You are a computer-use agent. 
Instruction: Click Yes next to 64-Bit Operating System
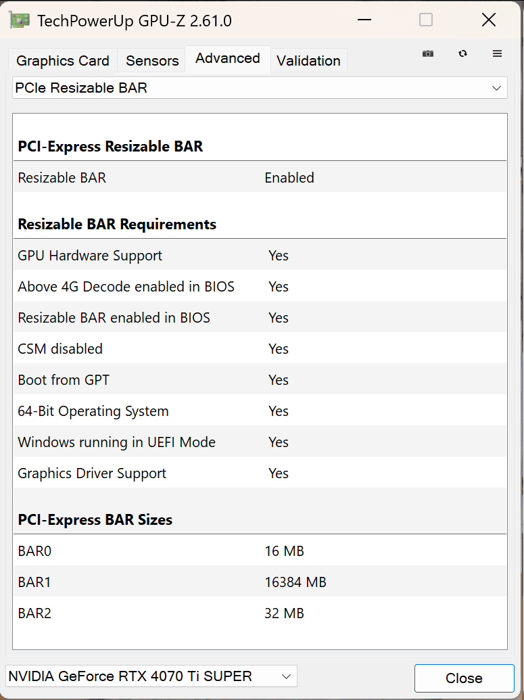(279, 411)
